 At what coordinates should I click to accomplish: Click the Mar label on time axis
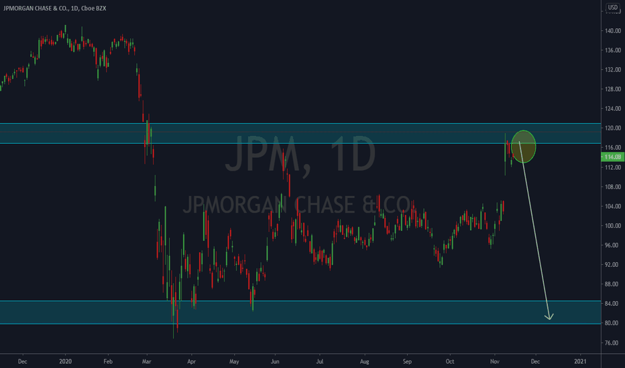pos(147,361)
